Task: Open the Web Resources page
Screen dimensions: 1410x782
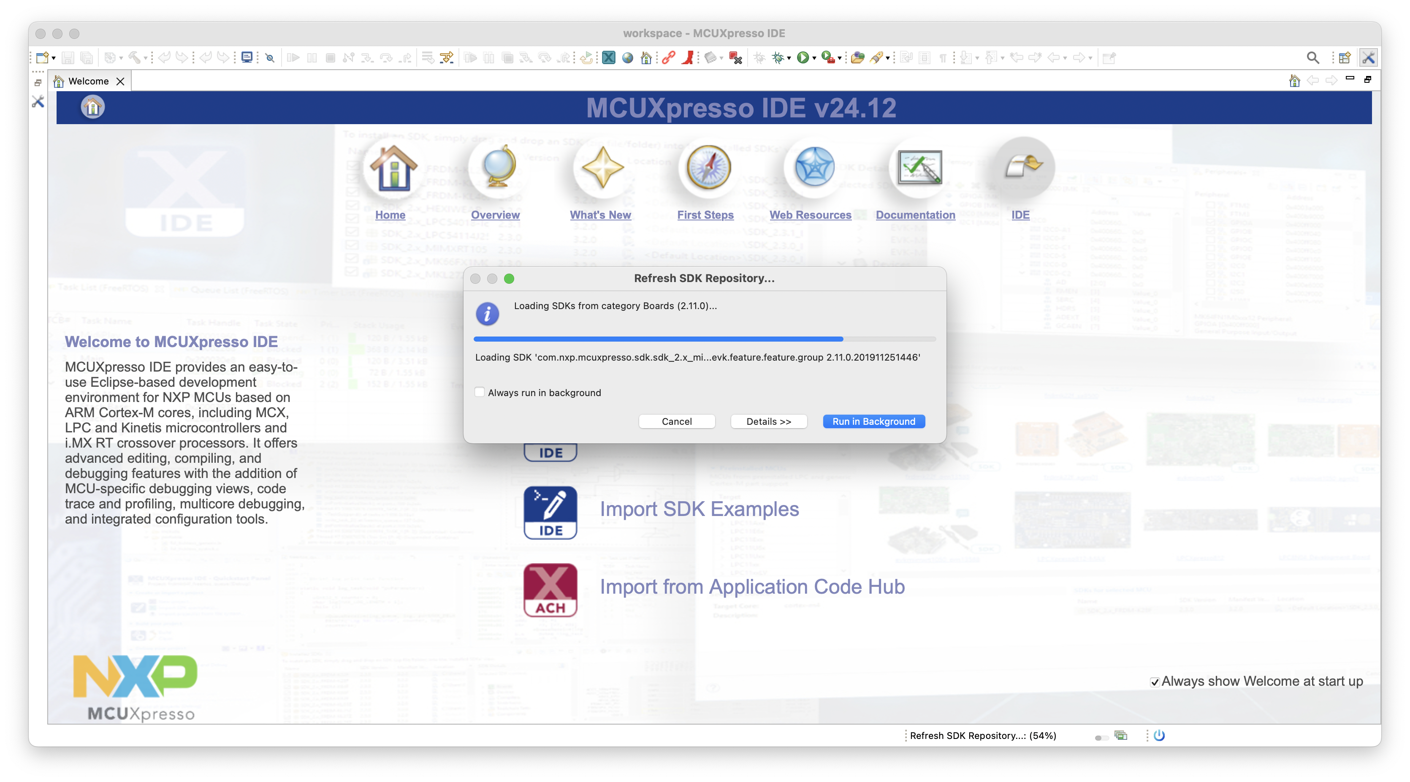Action: tap(811, 215)
